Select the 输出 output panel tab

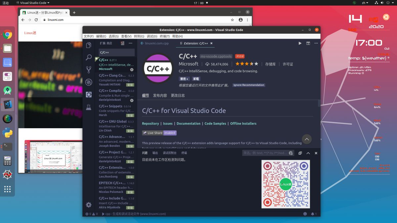pyautogui.click(x=155, y=153)
